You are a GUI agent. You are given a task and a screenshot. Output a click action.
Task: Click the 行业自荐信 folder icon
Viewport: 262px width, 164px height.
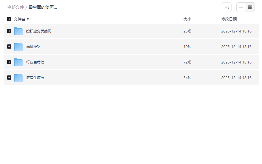pyautogui.click(x=19, y=62)
